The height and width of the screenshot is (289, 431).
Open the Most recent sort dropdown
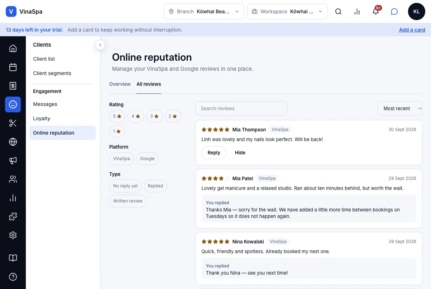click(400, 108)
